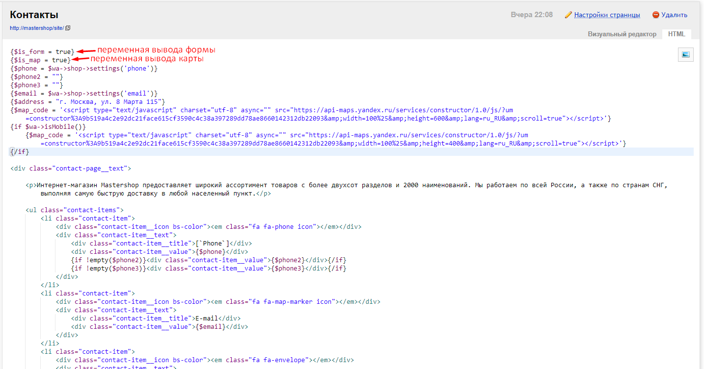Click the {$email = ...} settings line
This screenshot has width=704, height=369.
coord(83,94)
